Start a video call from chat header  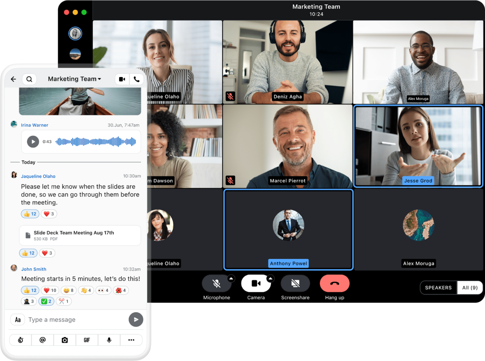coord(122,79)
